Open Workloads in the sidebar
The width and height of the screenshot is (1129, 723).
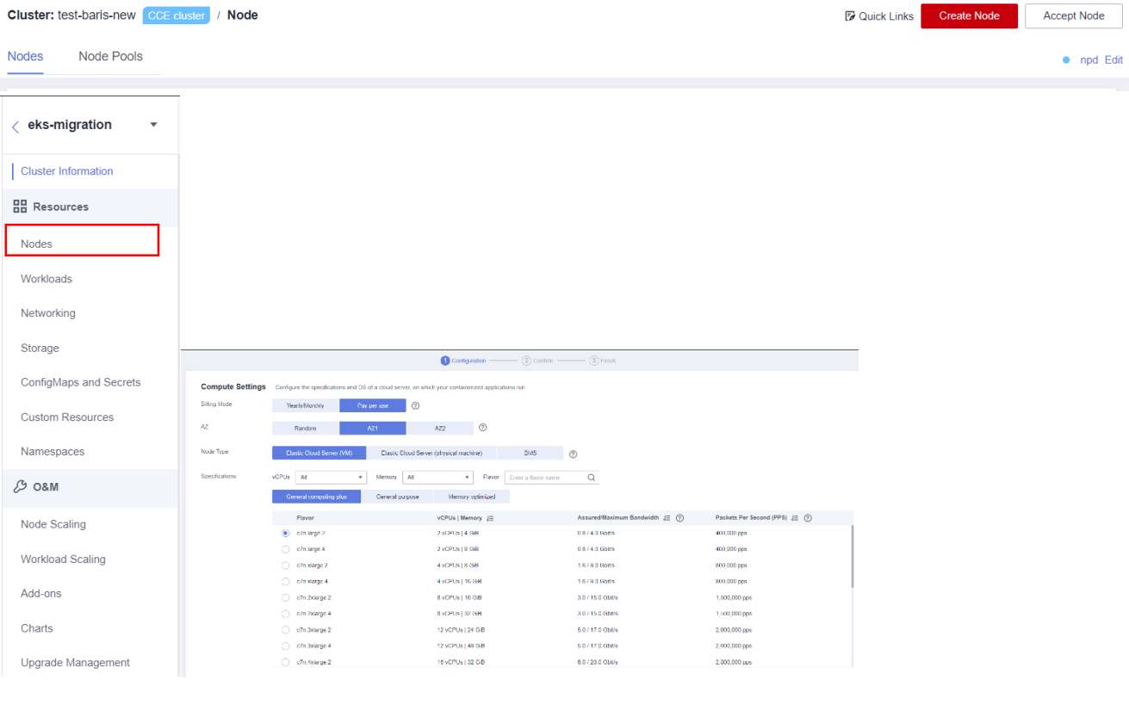click(47, 279)
